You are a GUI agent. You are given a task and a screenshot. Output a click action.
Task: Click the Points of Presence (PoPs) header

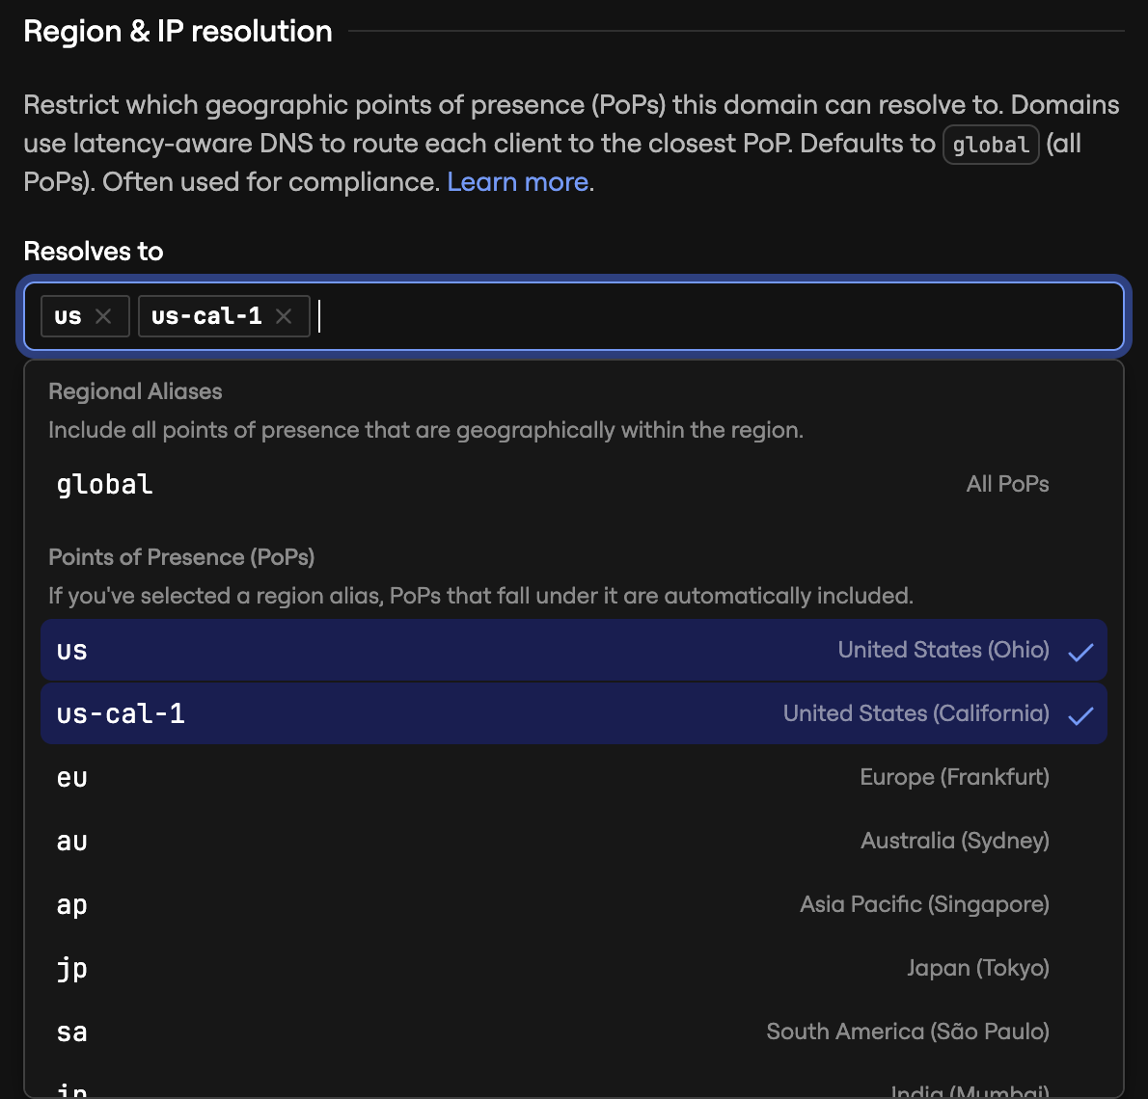pyautogui.click(x=181, y=557)
